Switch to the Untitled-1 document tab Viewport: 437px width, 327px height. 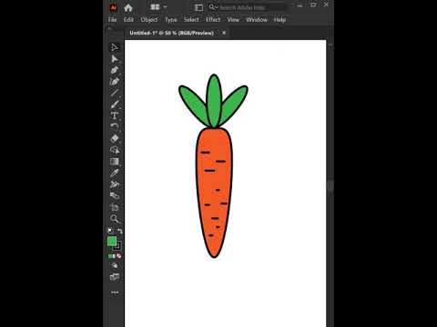(x=171, y=33)
